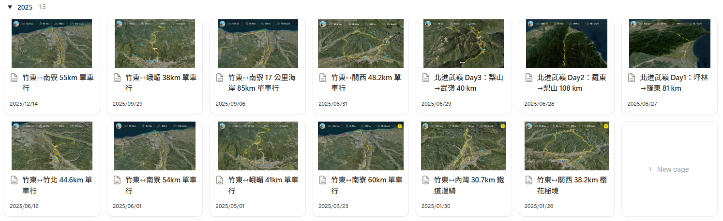Click page icon of 北進武嶺 Day1 card
723x221 pixels.
[x=632, y=78]
